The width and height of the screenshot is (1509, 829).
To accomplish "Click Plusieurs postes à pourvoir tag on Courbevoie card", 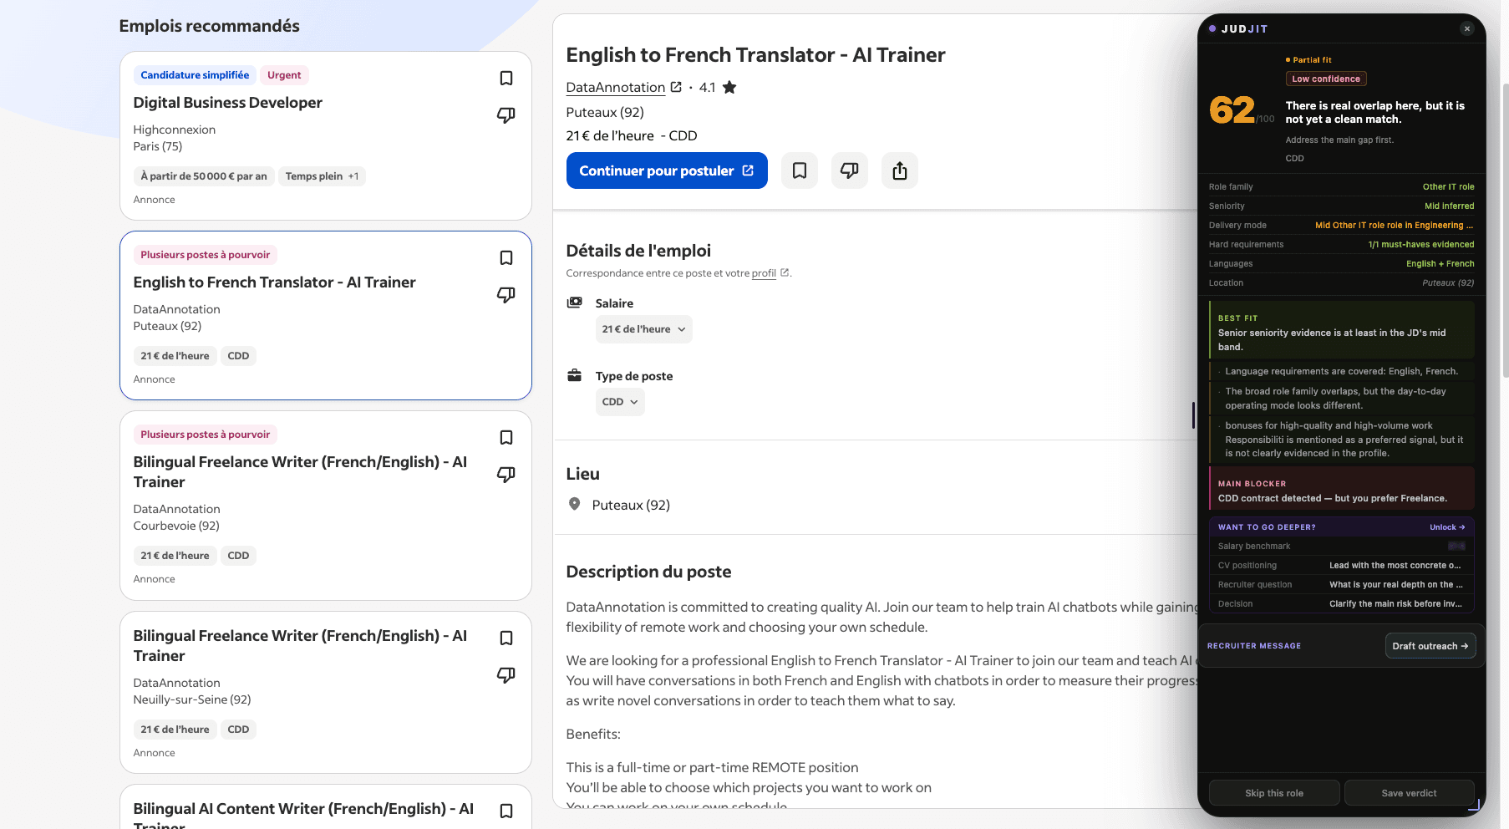I will tap(206, 435).
